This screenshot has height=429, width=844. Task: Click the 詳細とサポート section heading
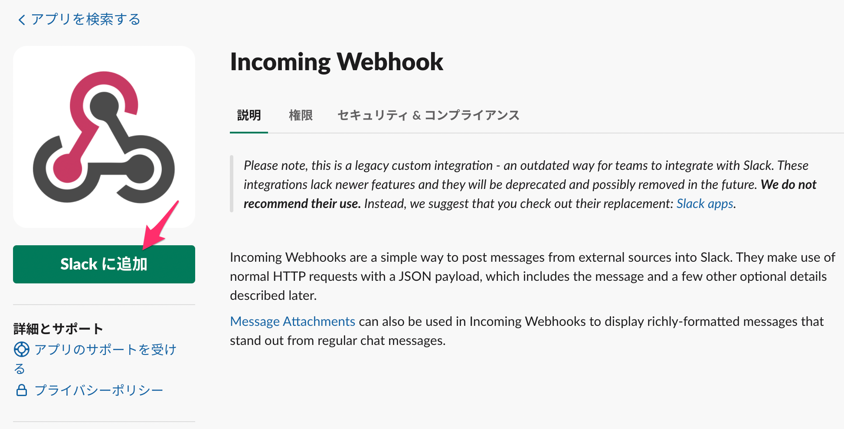pos(58,329)
